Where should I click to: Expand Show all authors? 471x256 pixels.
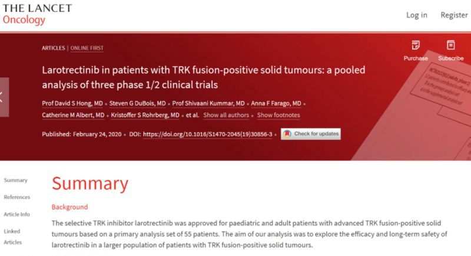[x=226, y=115]
